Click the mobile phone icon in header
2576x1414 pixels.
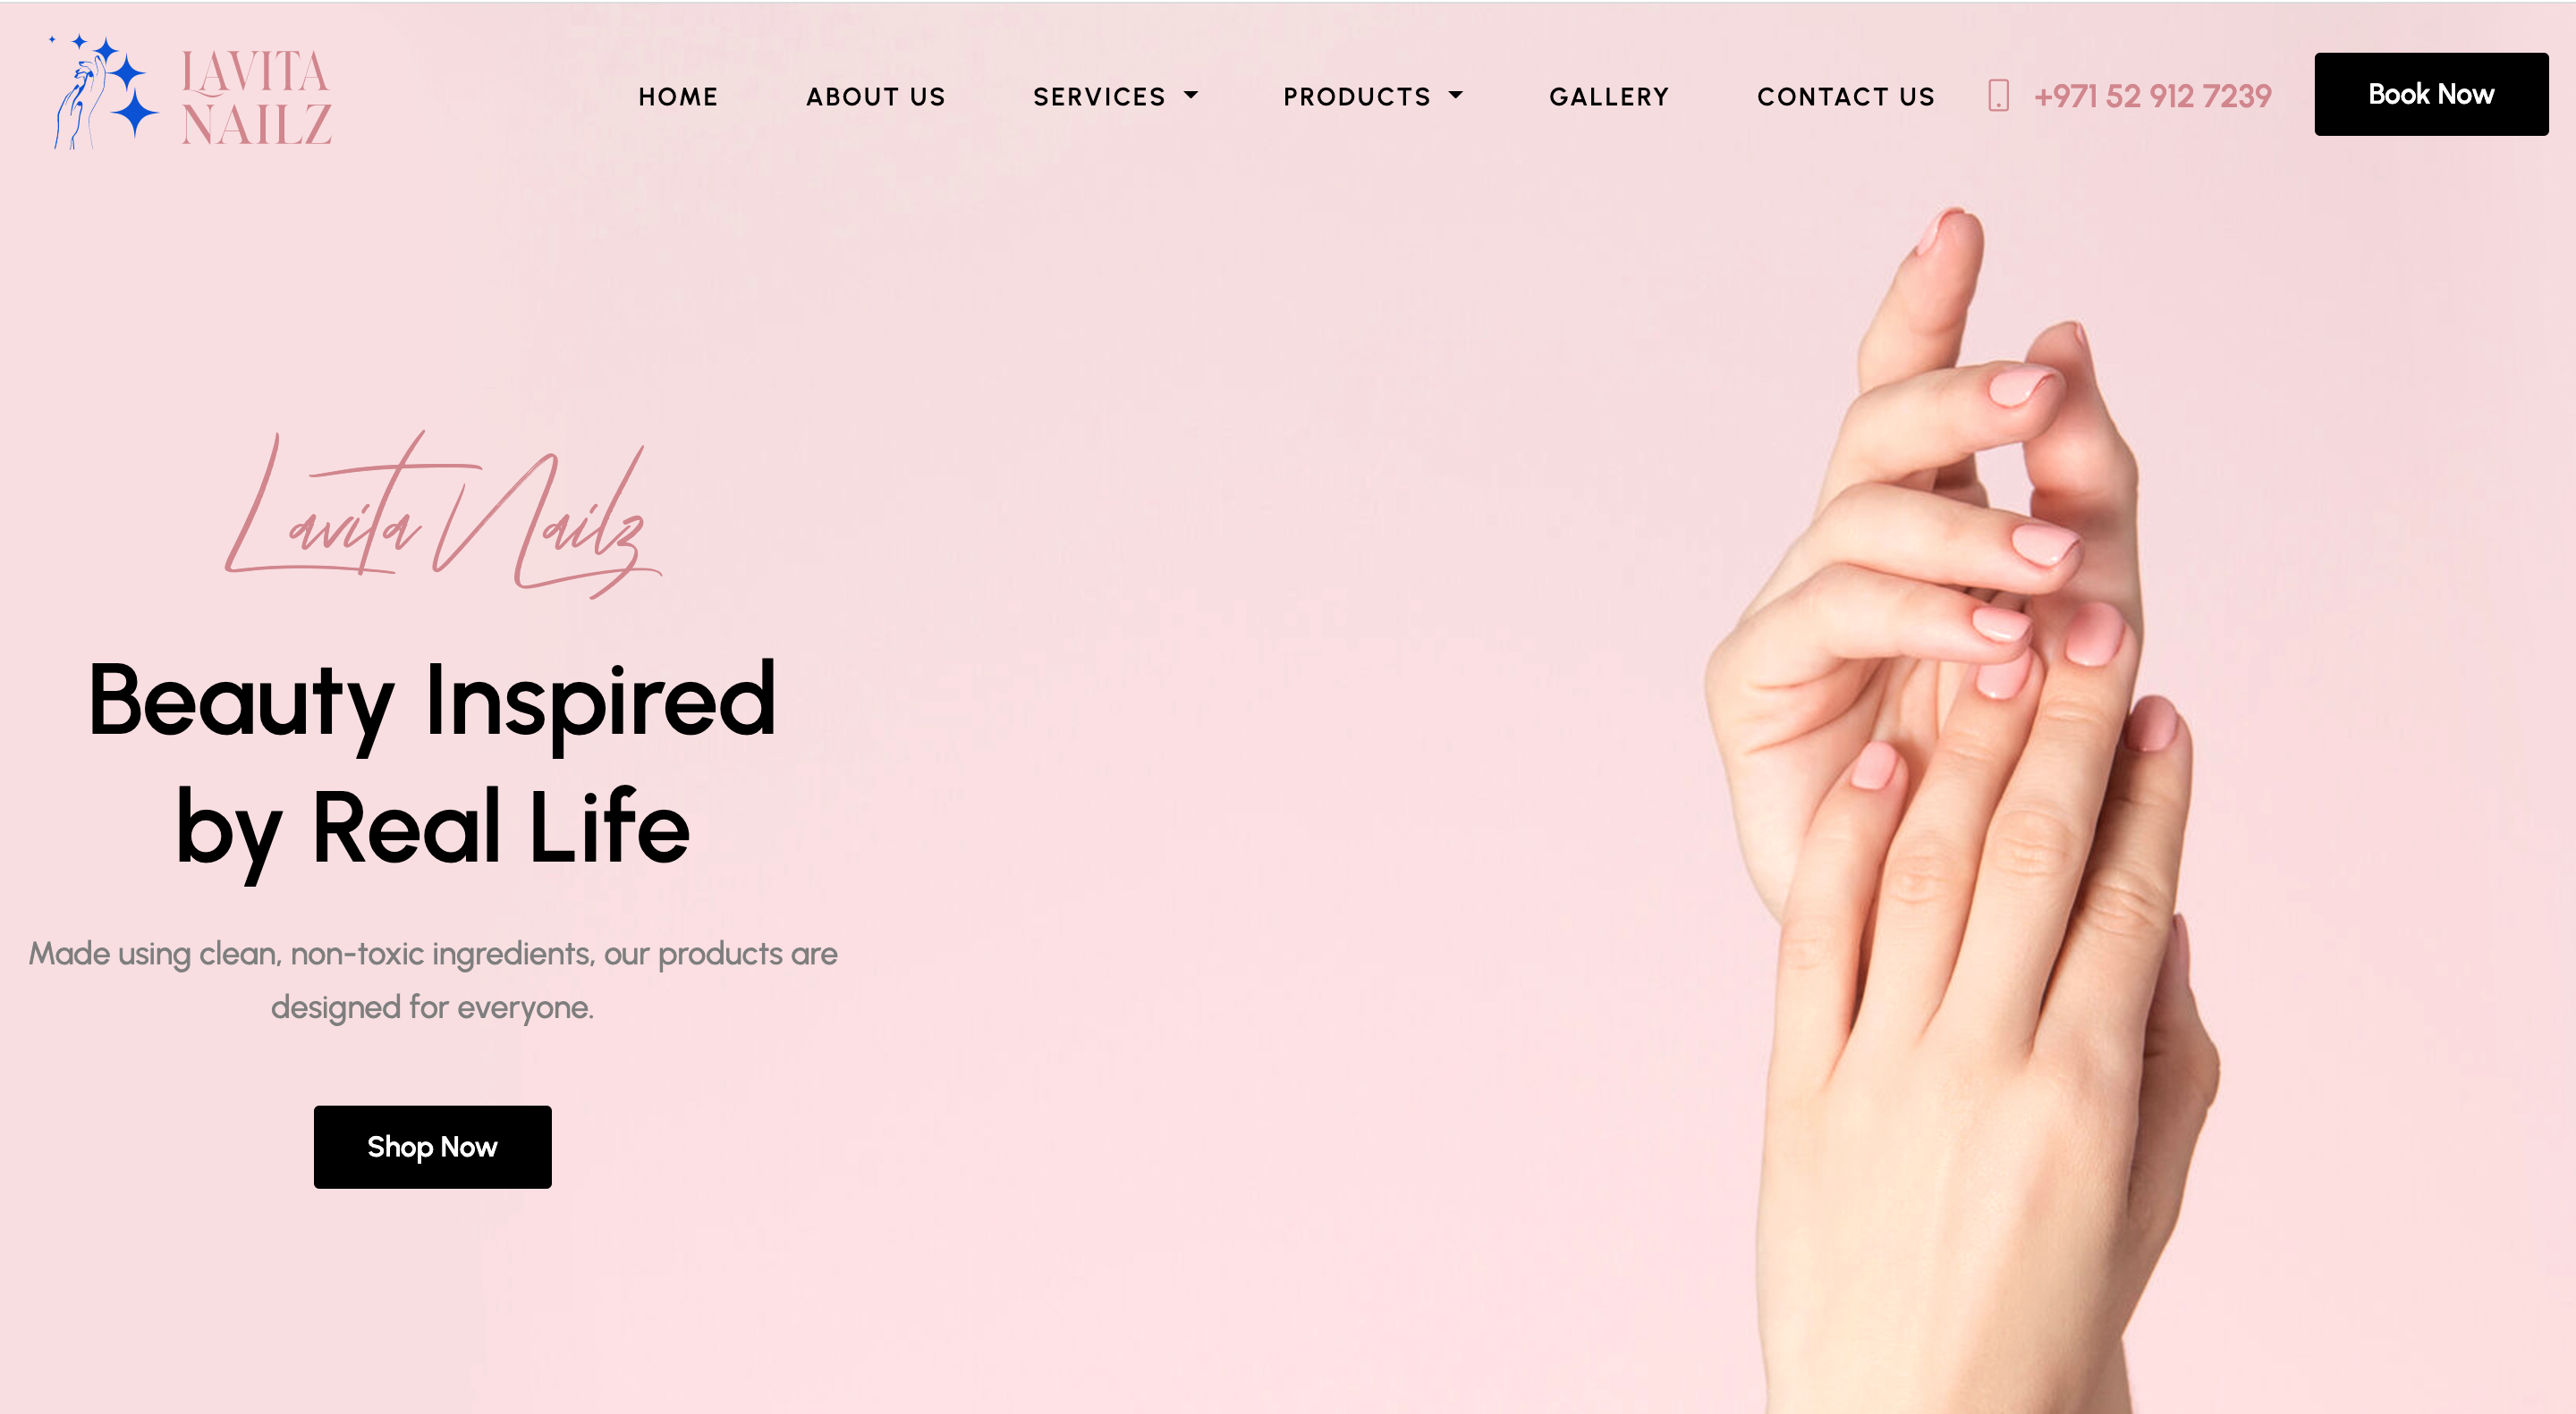click(1997, 96)
